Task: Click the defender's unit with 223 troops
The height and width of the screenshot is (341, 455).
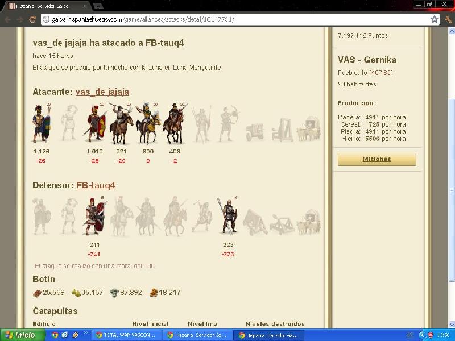Action: tap(228, 217)
